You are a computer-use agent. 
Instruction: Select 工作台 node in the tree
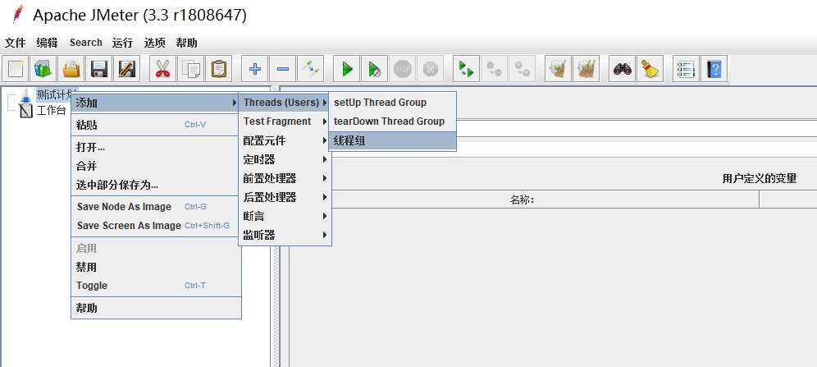[x=51, y=111]
